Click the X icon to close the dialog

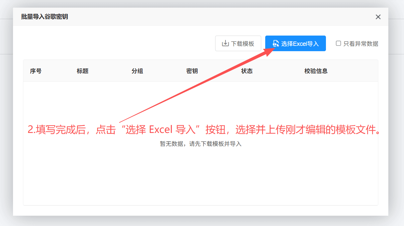[378, 17]
